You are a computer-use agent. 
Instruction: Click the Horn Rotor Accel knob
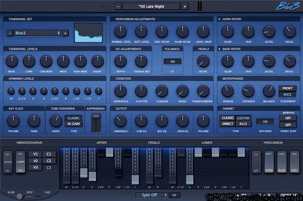click(x=269, y=32)
